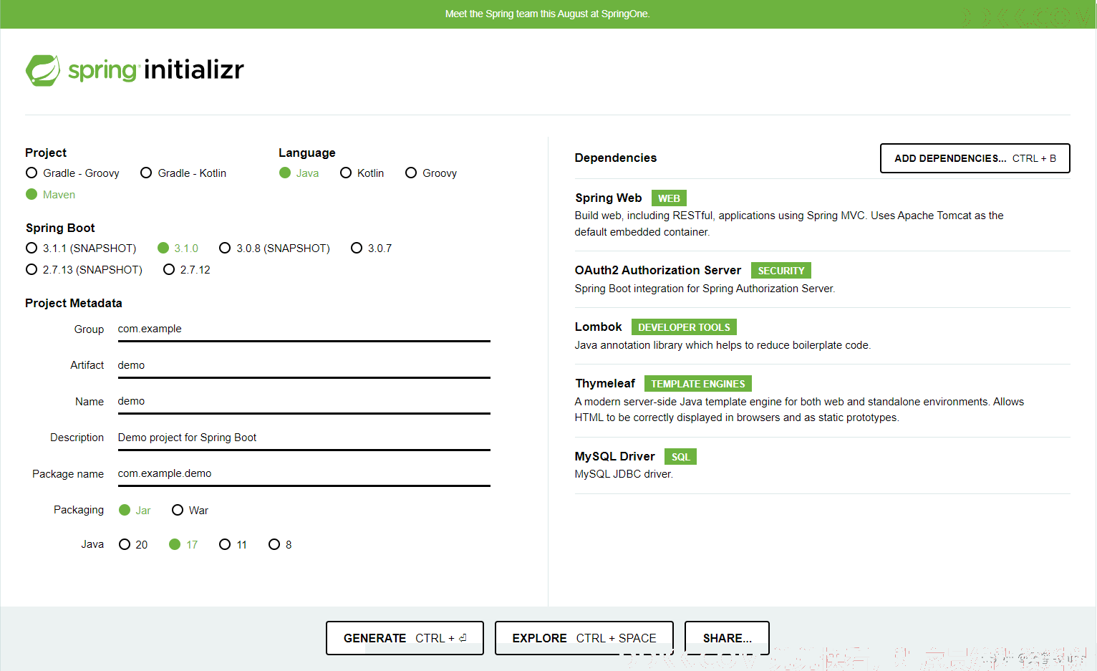
Task: Select Gradle - Kotlin project type
Action: point(183,173)
